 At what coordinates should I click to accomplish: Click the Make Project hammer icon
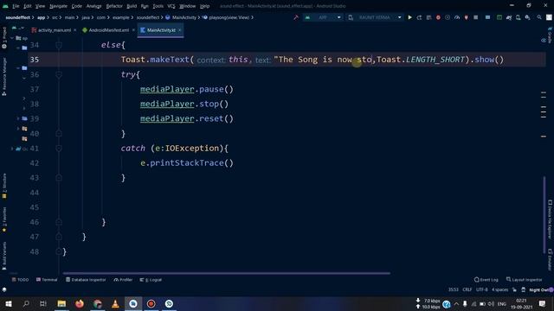(x=296, y=17)
